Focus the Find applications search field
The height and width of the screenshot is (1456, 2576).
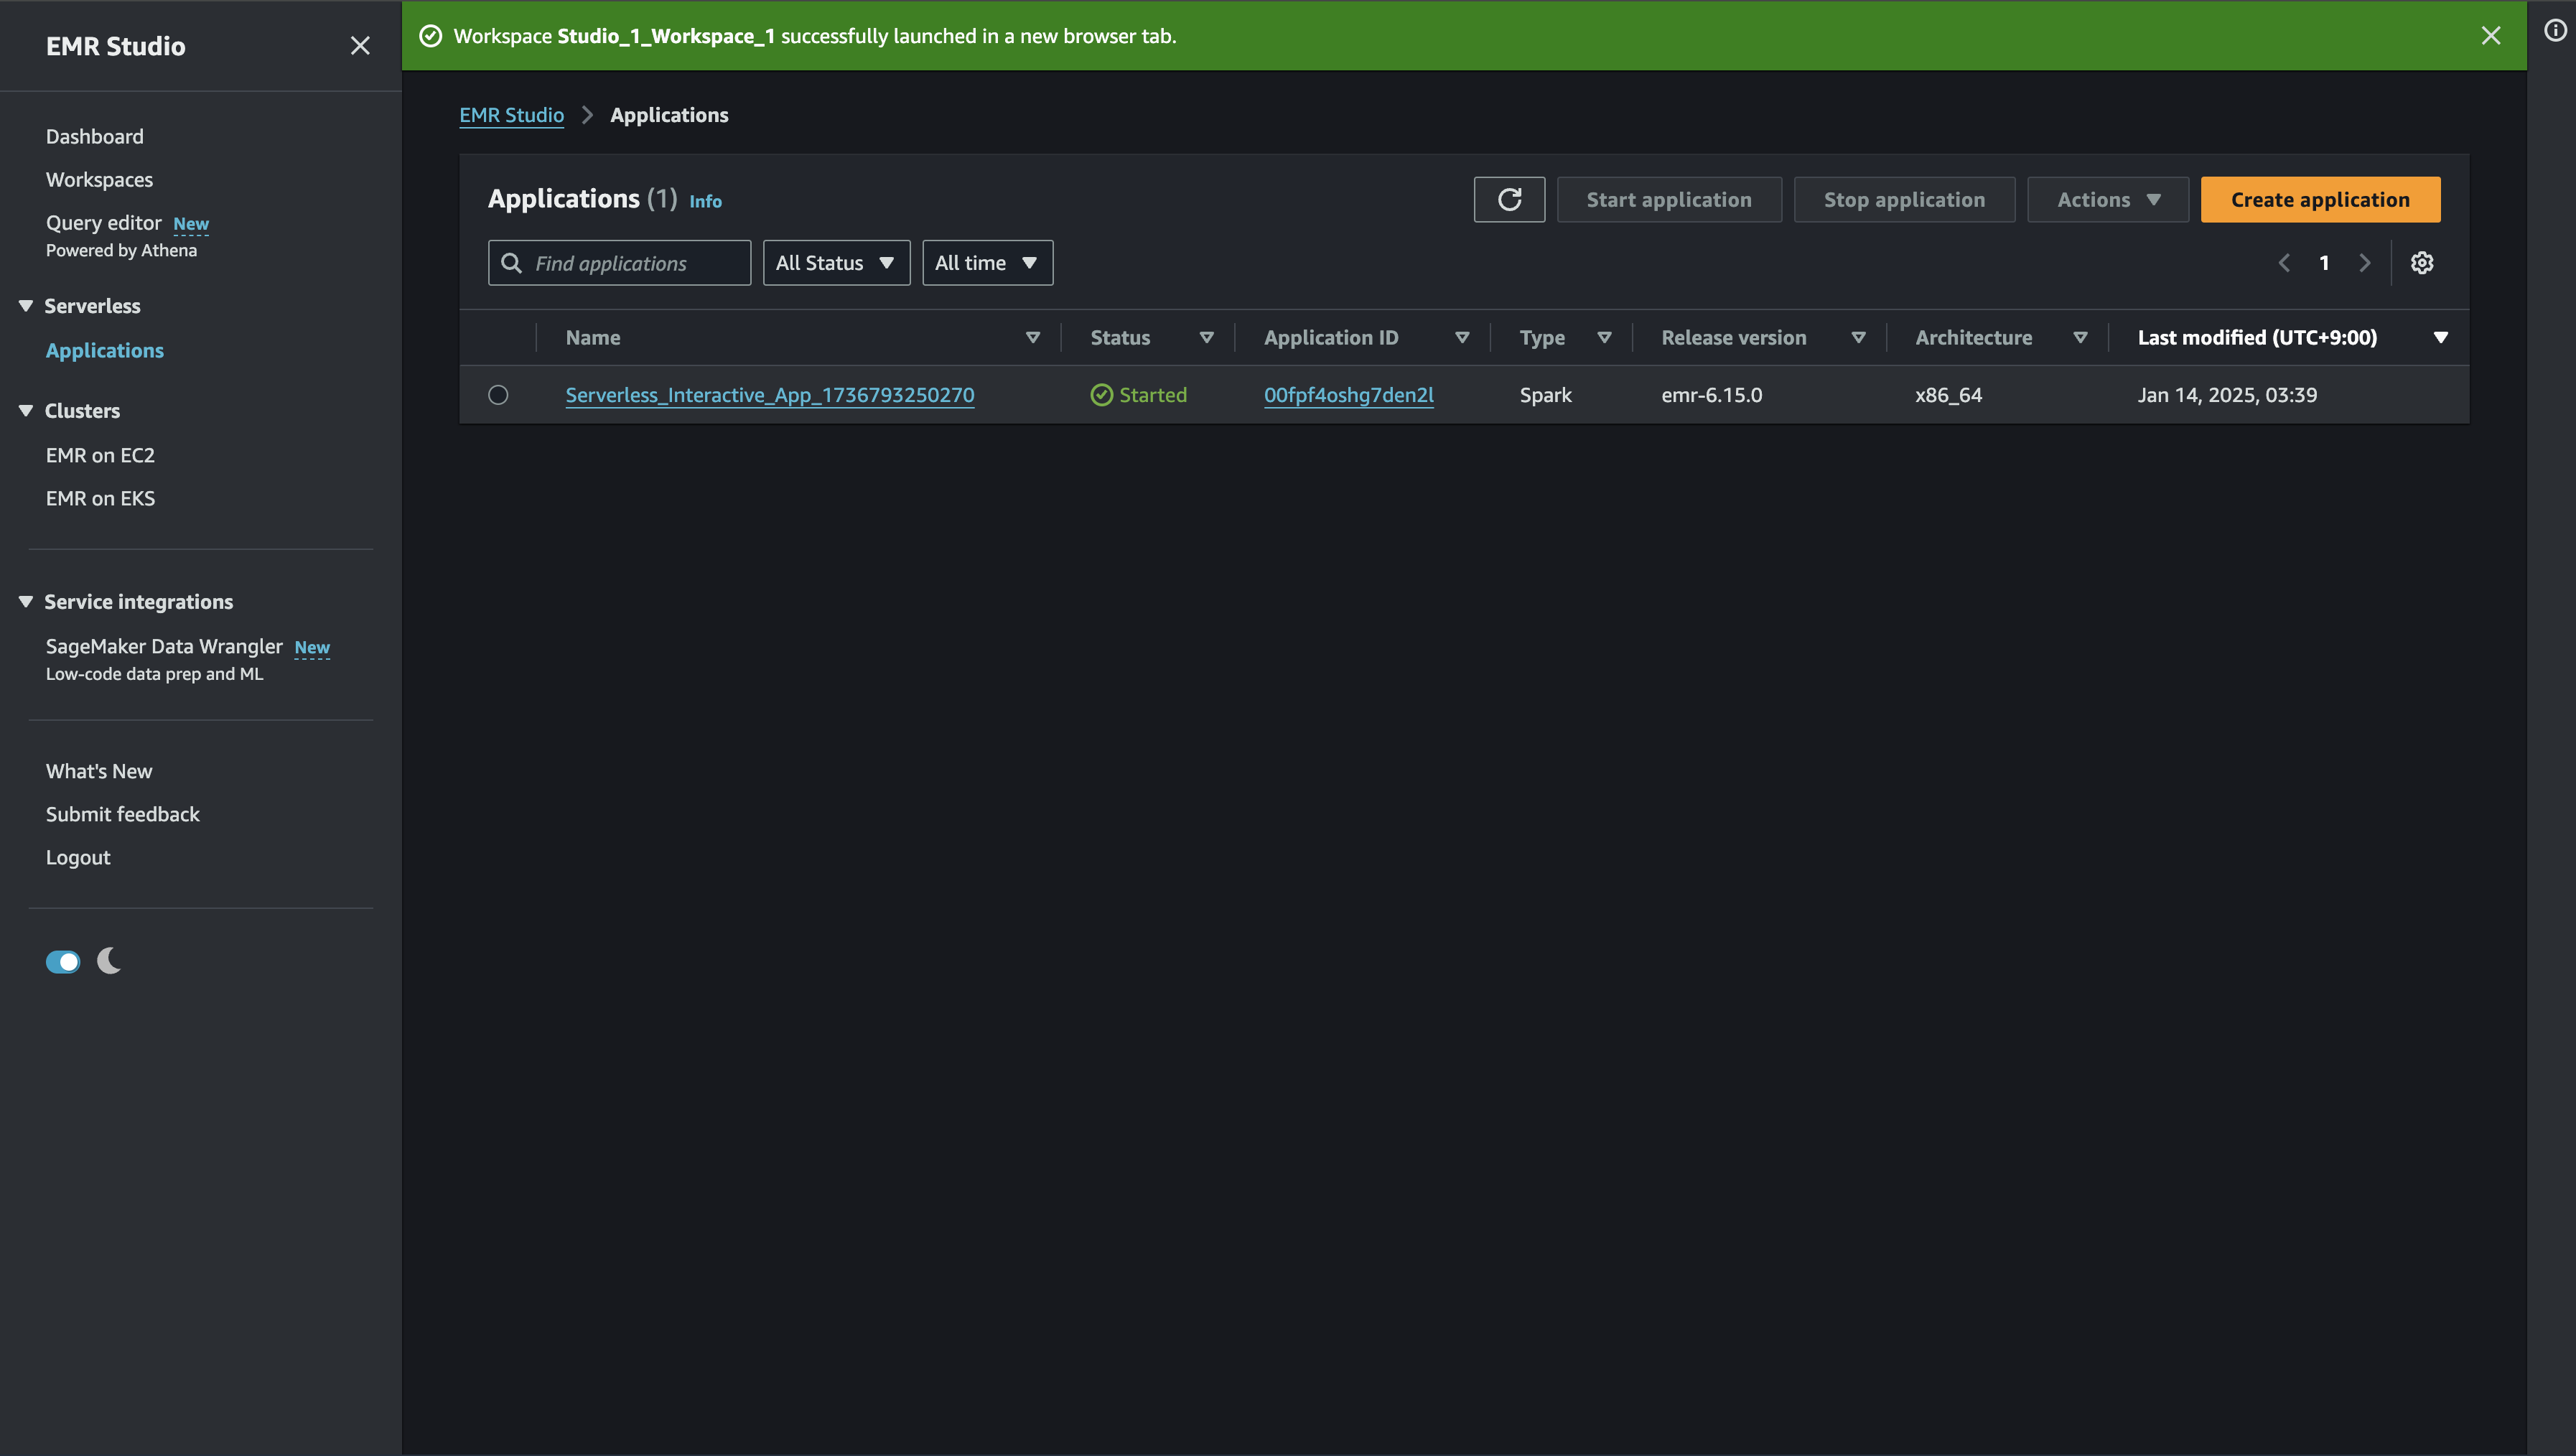click(x=620, y=263)
